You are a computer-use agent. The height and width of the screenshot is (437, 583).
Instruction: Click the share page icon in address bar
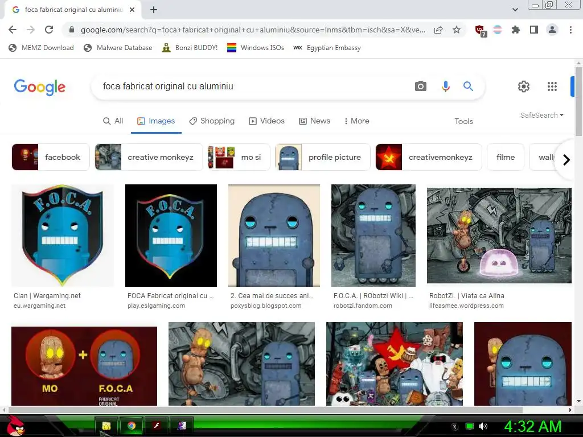pos(438,30)
